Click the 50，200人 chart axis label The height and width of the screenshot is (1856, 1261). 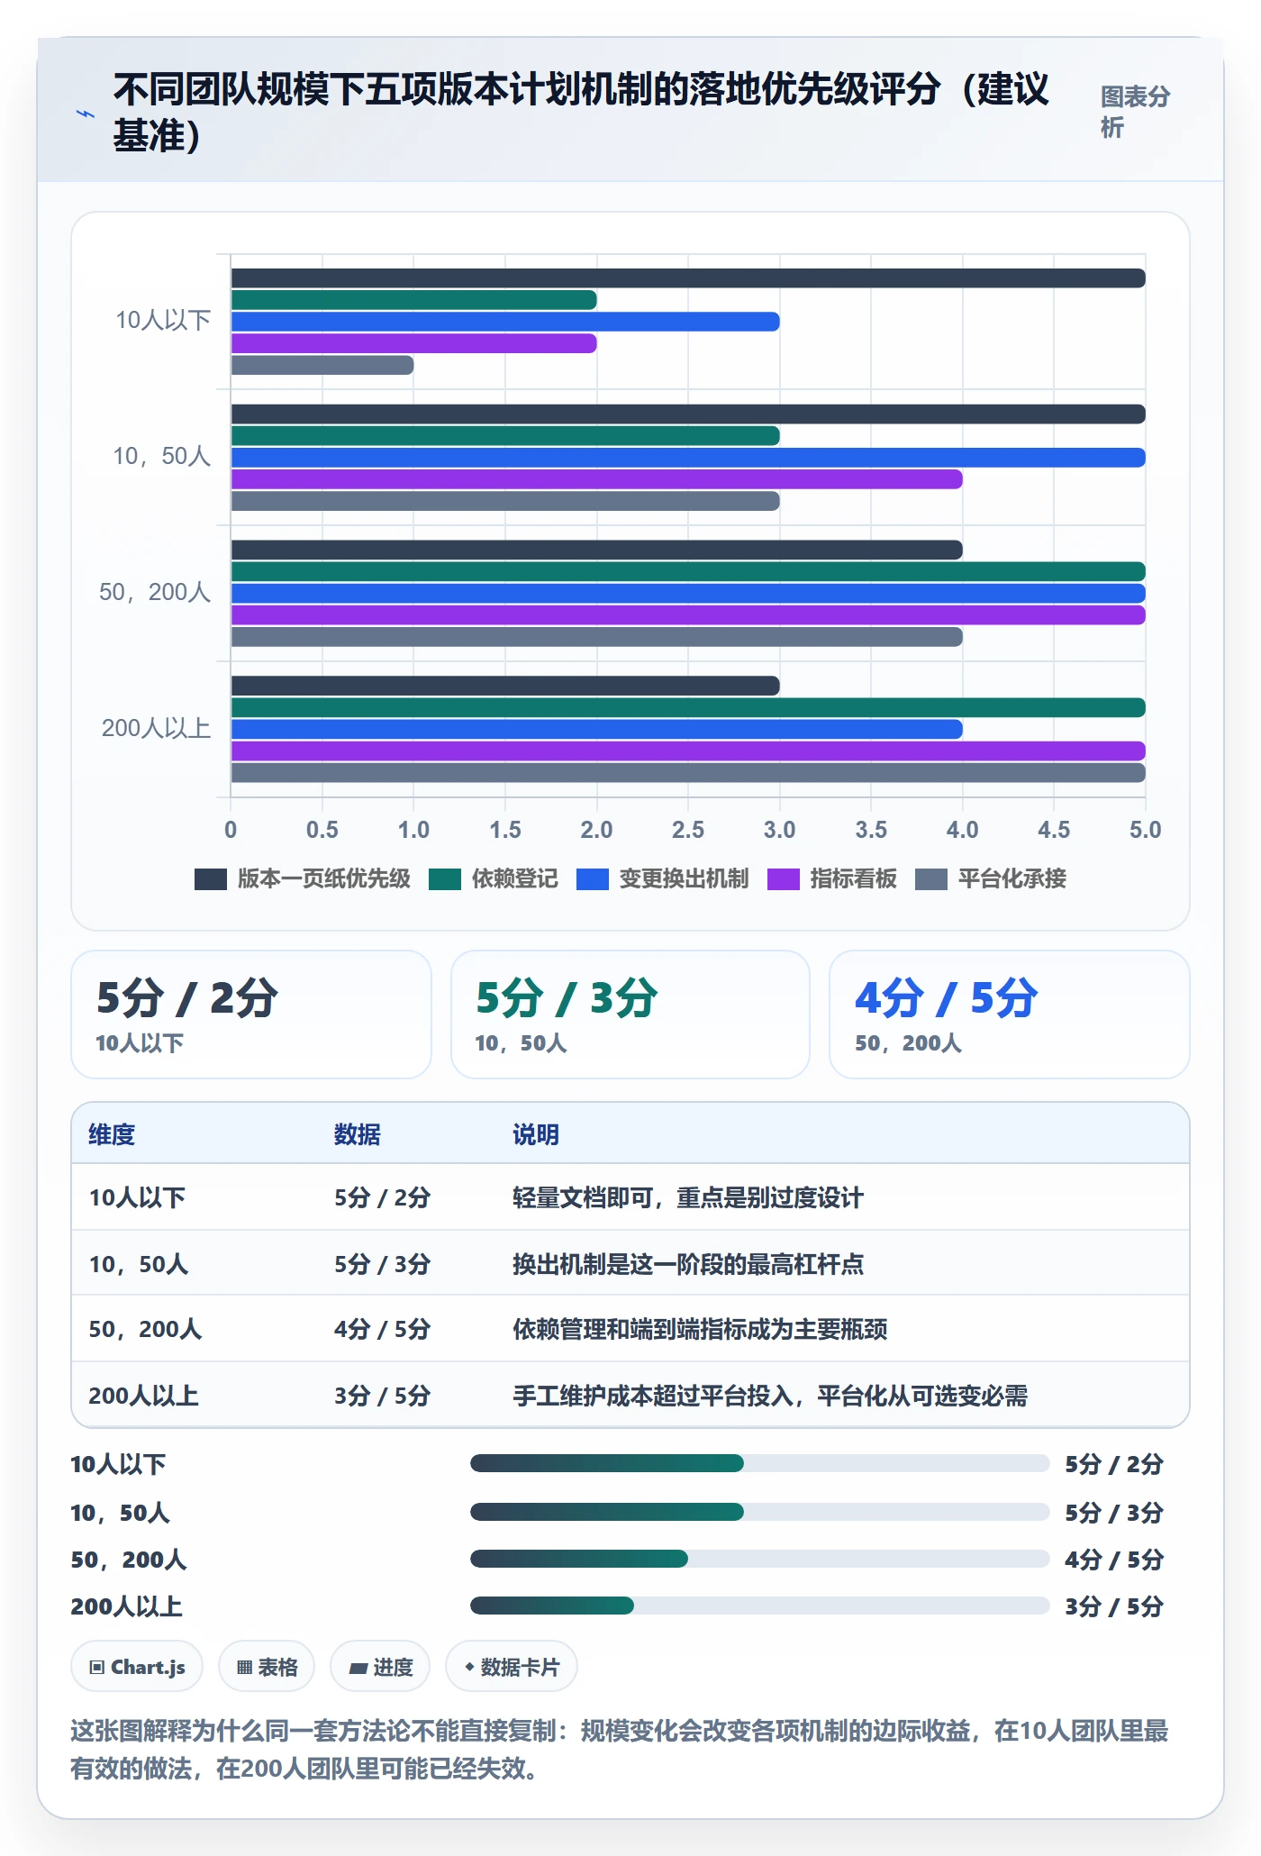click(x=155, y=592)
